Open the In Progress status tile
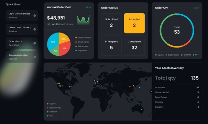 coord(111,45)
